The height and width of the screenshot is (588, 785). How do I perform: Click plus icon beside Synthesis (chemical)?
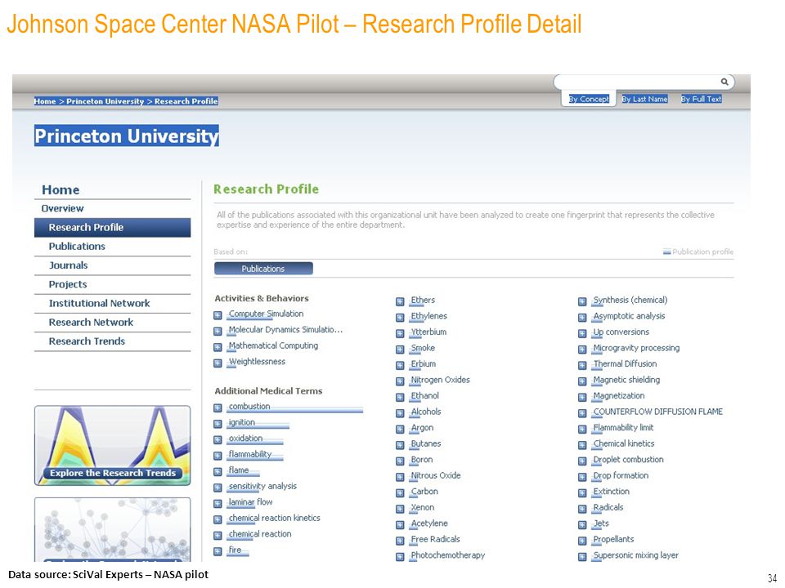581,301
